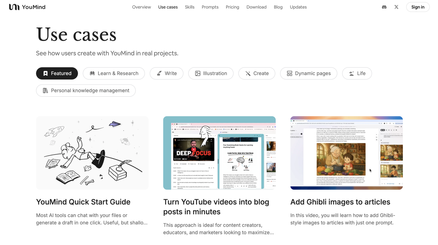Click the "This approach is ideal" description
The width and height of the screenshot is (438, 245).
[x=218, y=229]
